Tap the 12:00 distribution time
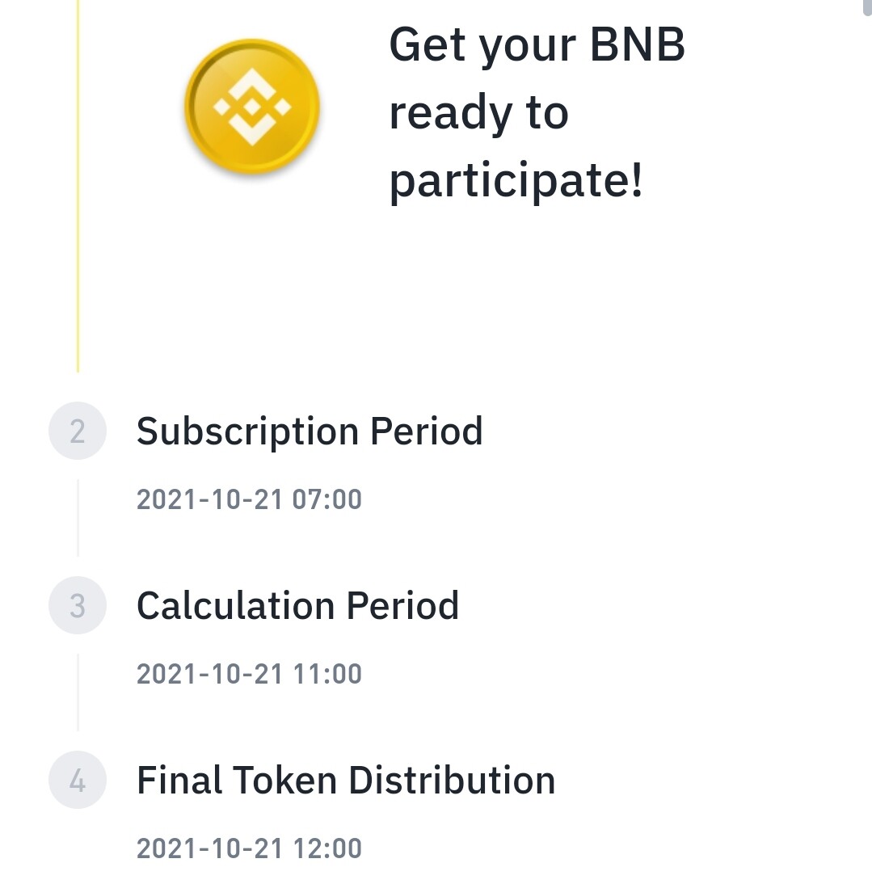The width and height of the screenshot is (872, 884). (x=326, y=848)
